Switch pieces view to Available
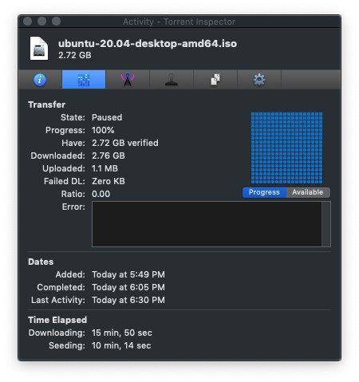The height and width of the screenshot is (382, 359). click(x=308, y=192)
